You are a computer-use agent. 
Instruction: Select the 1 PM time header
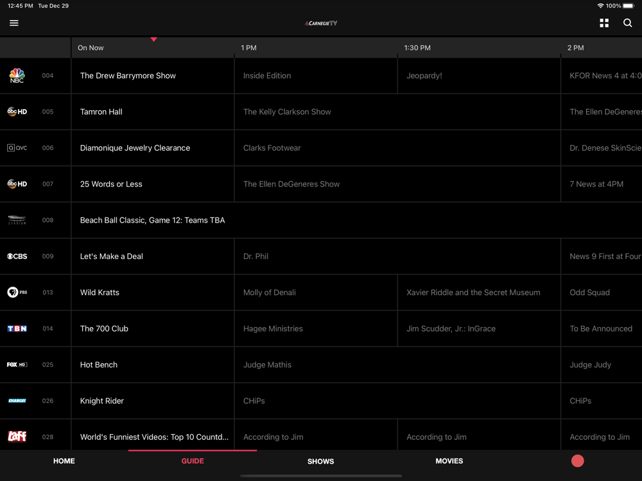pos(248,48)
